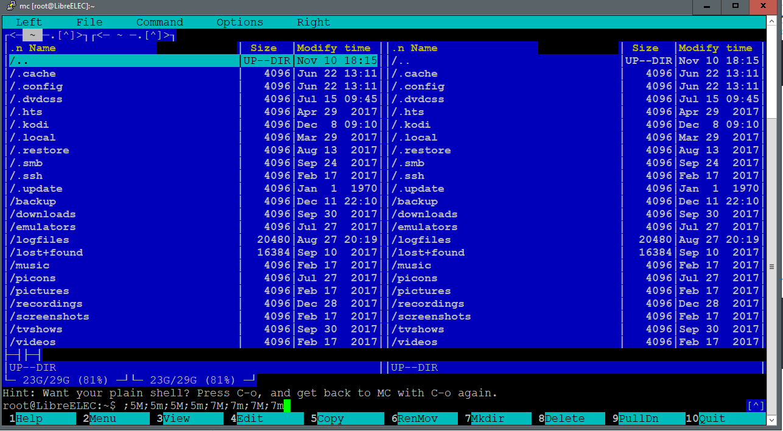
Task: Click the first panel's '>' history forward arrow
Action: pos(80,35)
